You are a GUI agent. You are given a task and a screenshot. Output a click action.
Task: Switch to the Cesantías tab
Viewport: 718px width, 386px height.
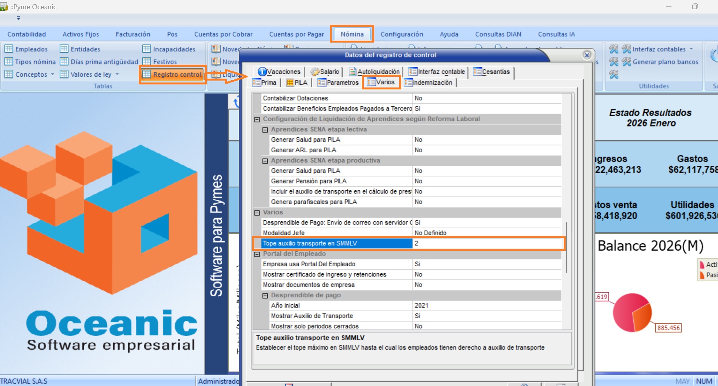491,72
